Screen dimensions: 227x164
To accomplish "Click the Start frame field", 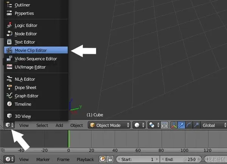I will click(138, 159).
